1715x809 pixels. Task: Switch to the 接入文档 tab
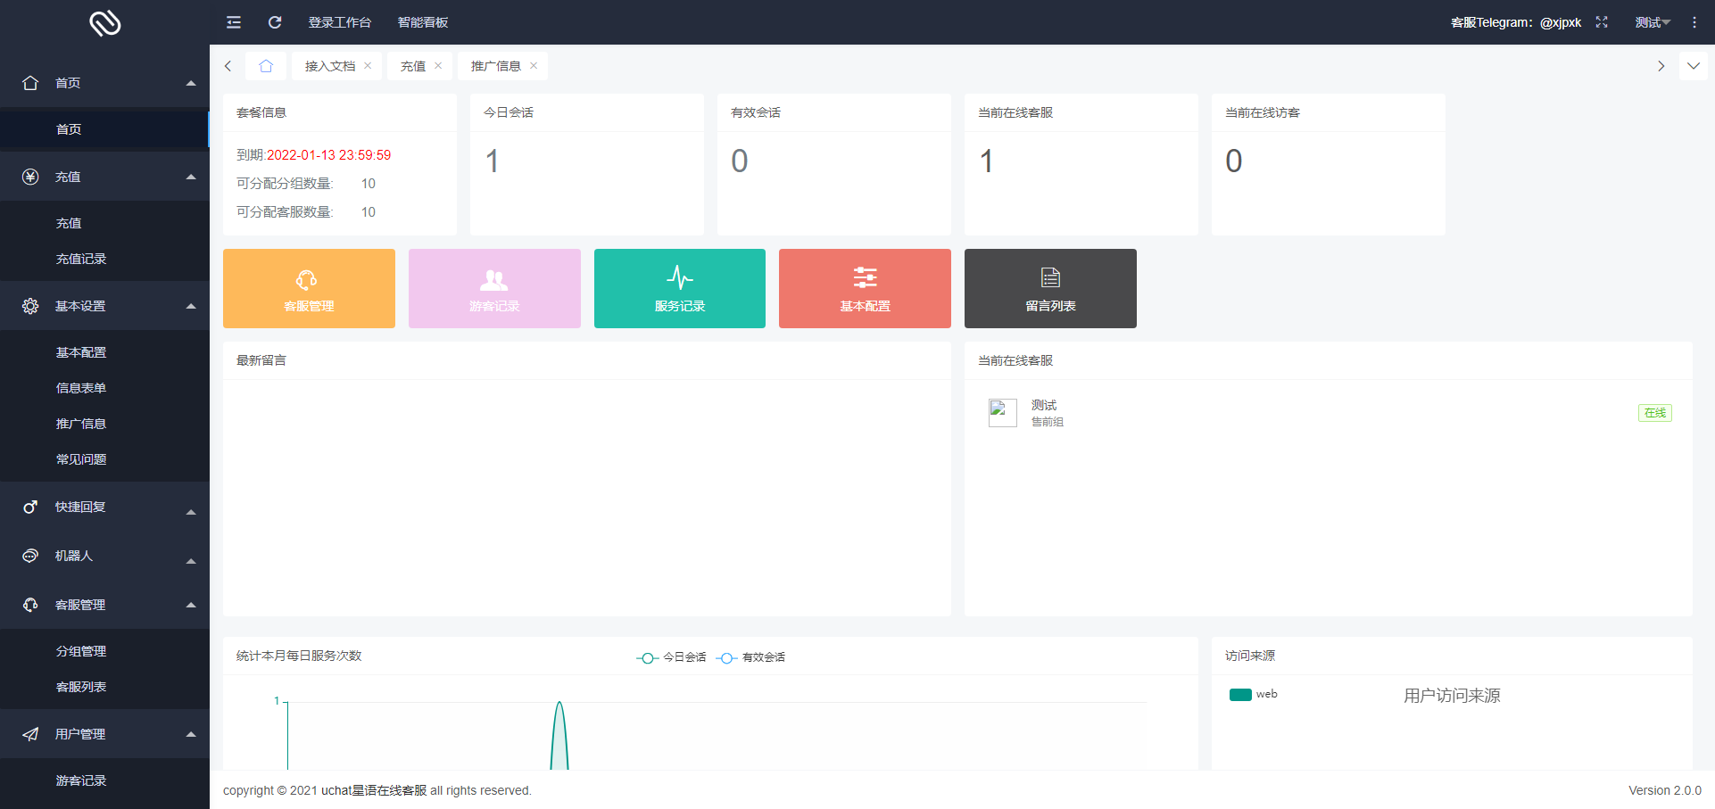(329, 66)
